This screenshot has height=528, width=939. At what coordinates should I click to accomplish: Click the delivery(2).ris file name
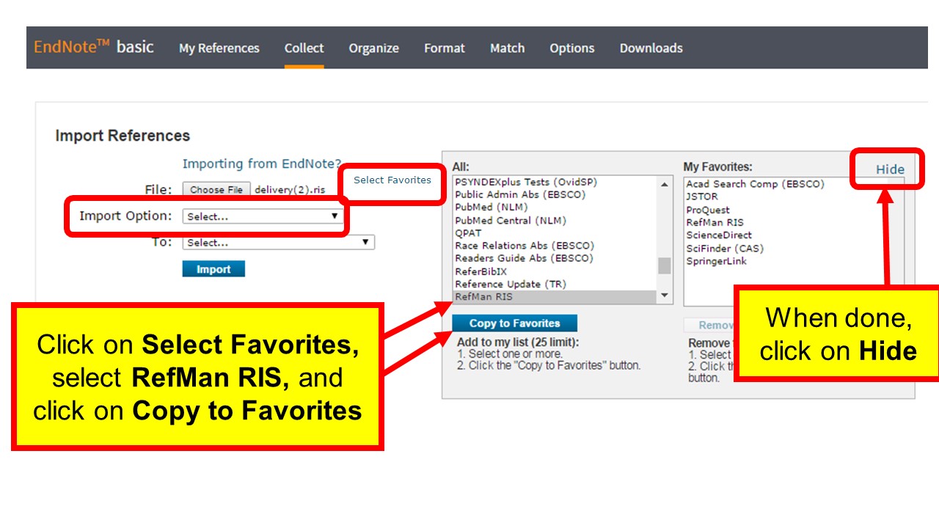point(290,189)
